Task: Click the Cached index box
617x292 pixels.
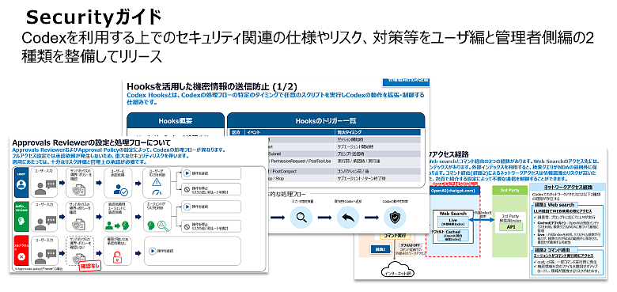Action: click(453, 234)
